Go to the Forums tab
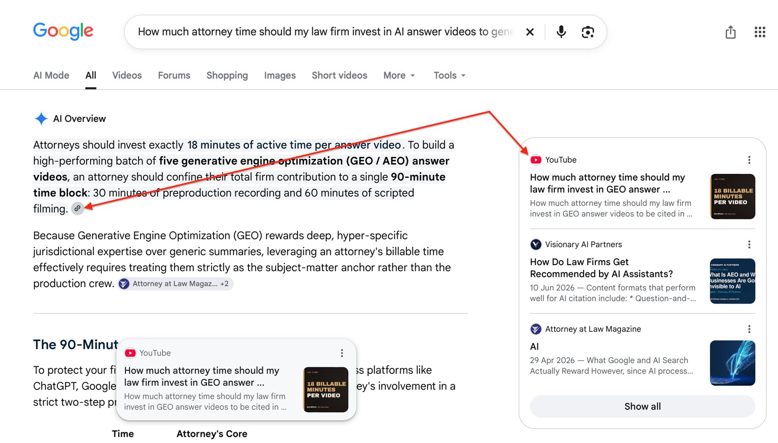This screenshot has height=443, width=778. click(174, 75)
